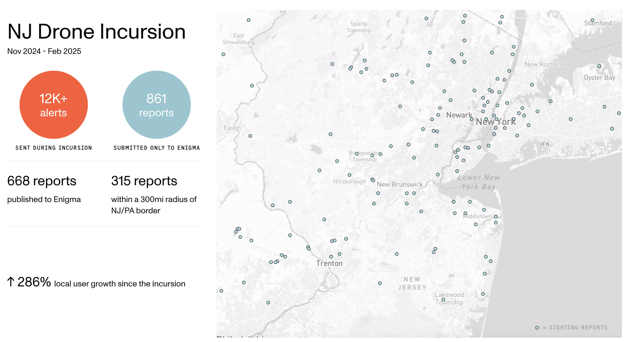Click the sighting marker above Oyster Bay

(x=599, y=66)
